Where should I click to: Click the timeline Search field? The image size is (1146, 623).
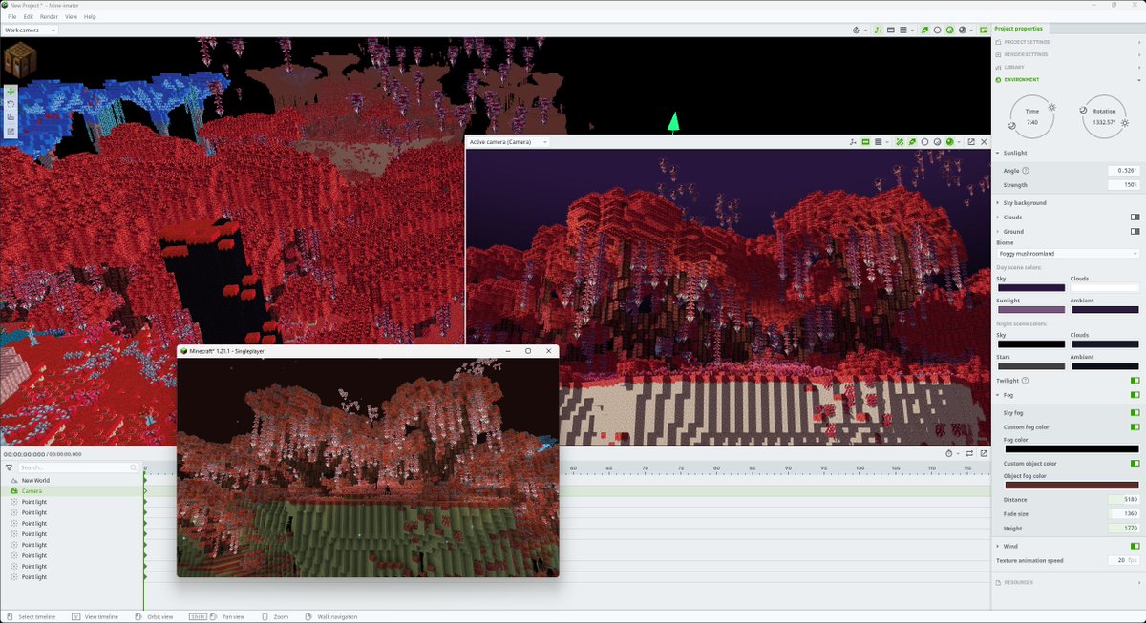(x=78, y=467)
